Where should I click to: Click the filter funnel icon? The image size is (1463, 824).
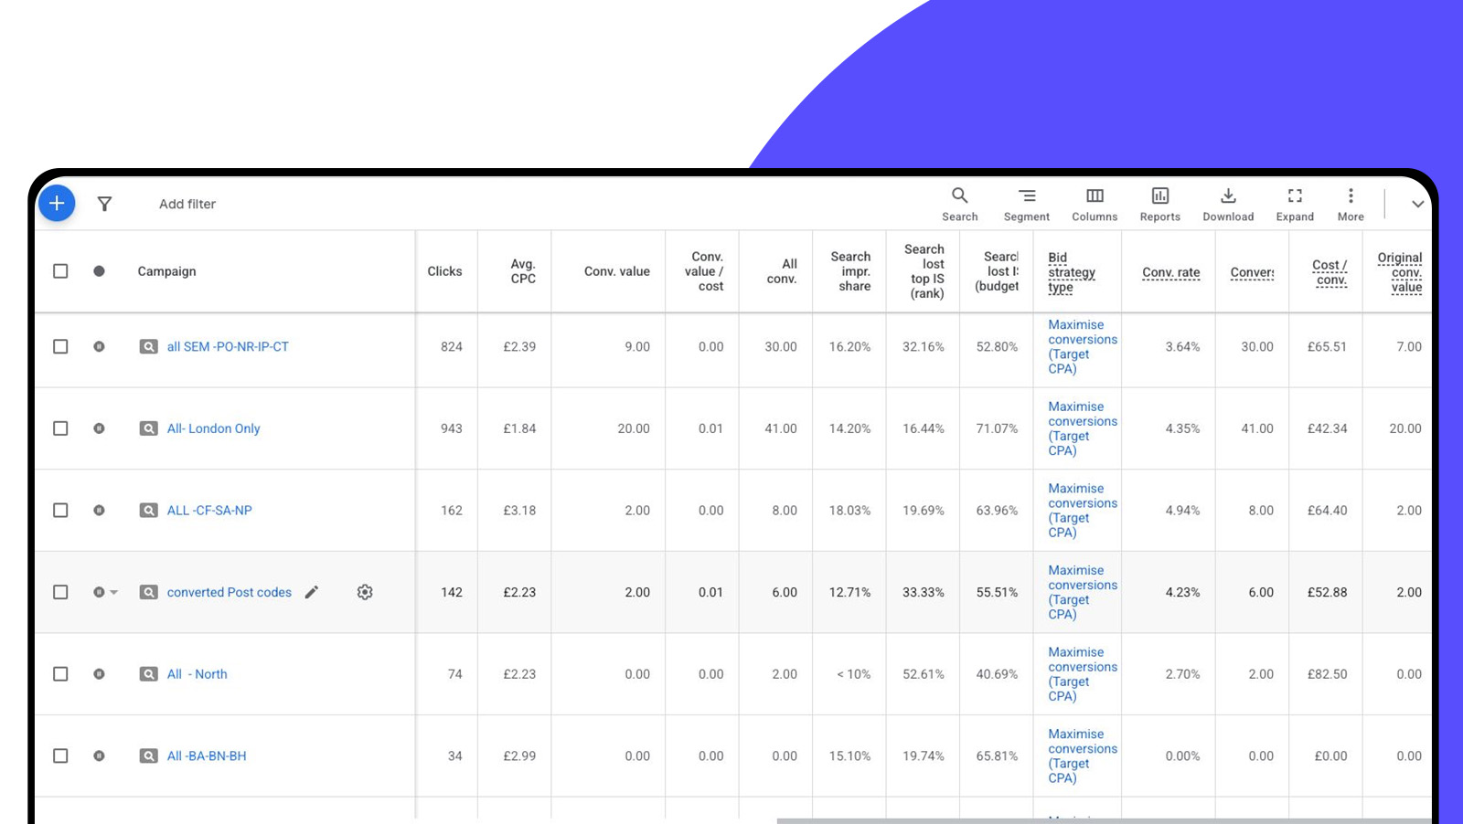104,204
